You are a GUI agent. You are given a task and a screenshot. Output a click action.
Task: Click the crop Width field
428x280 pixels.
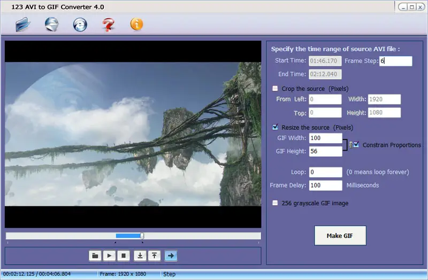point(384,99)
